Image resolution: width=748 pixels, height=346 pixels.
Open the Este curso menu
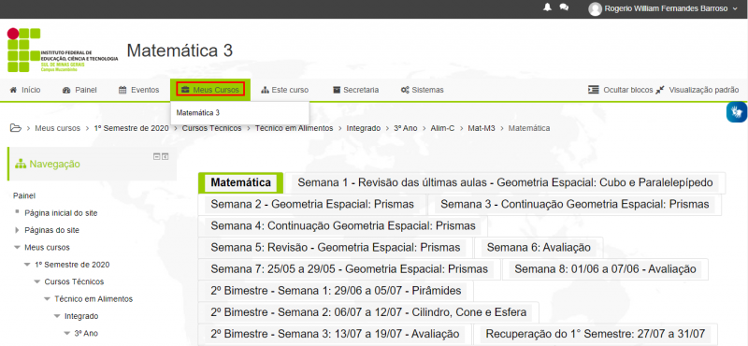pos(285,90)
